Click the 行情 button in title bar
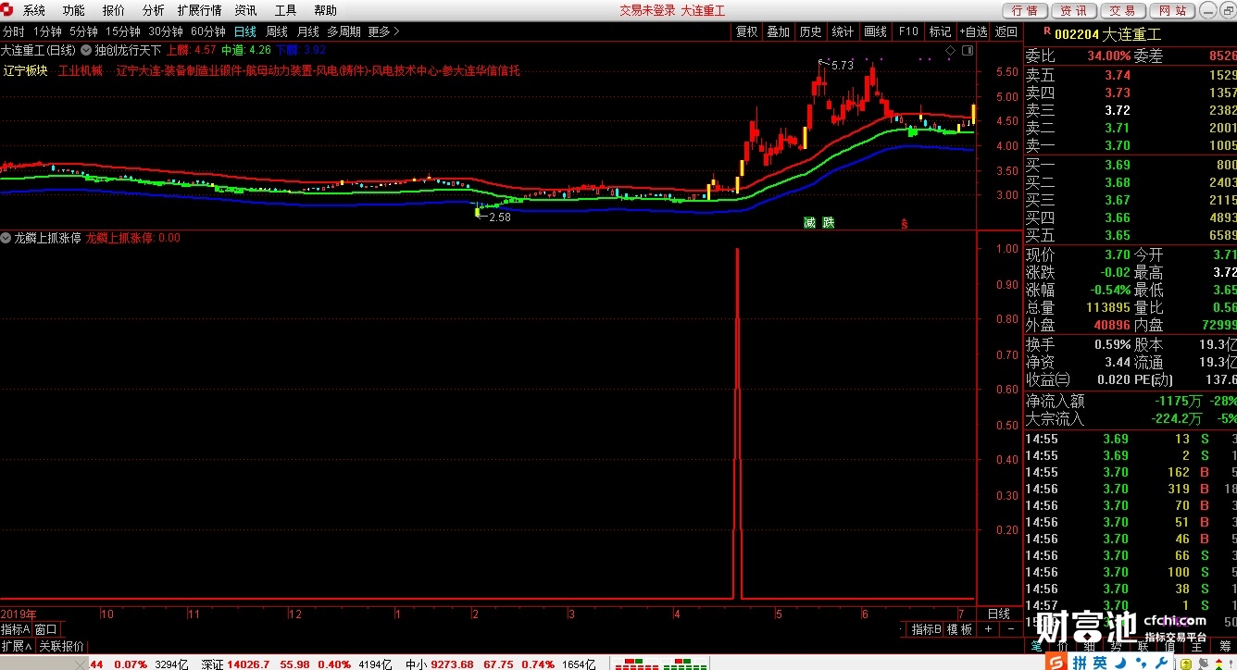Viewport: 1237px width, 670px height. (x=1025, y=10)
